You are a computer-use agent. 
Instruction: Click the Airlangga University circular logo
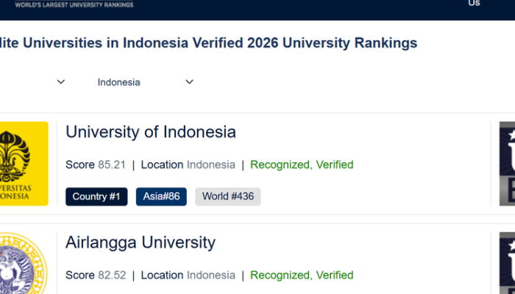click(22, 263)
